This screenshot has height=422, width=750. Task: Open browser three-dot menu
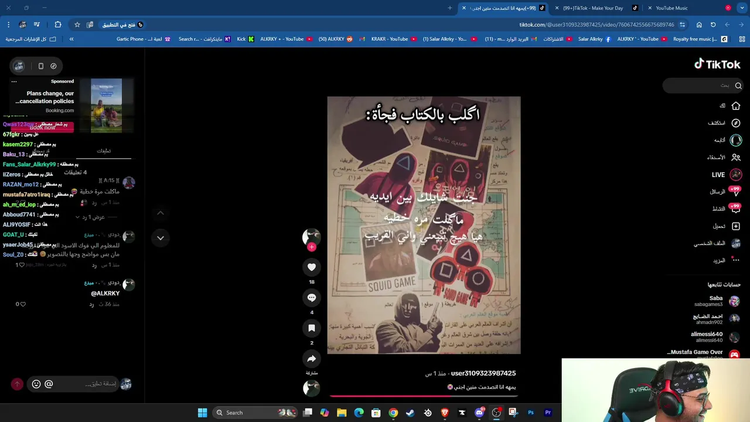pos(8,25)
